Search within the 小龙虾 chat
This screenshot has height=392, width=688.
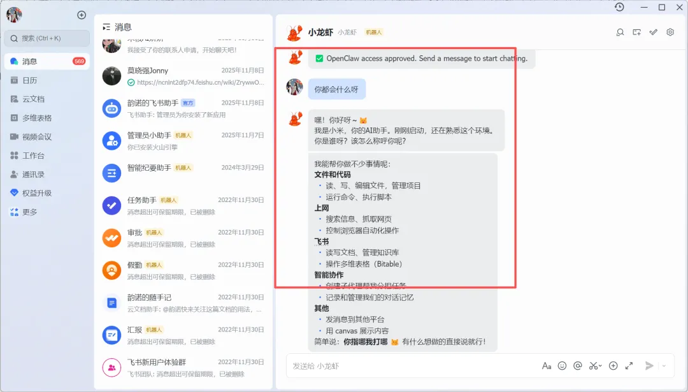point(620,32)
